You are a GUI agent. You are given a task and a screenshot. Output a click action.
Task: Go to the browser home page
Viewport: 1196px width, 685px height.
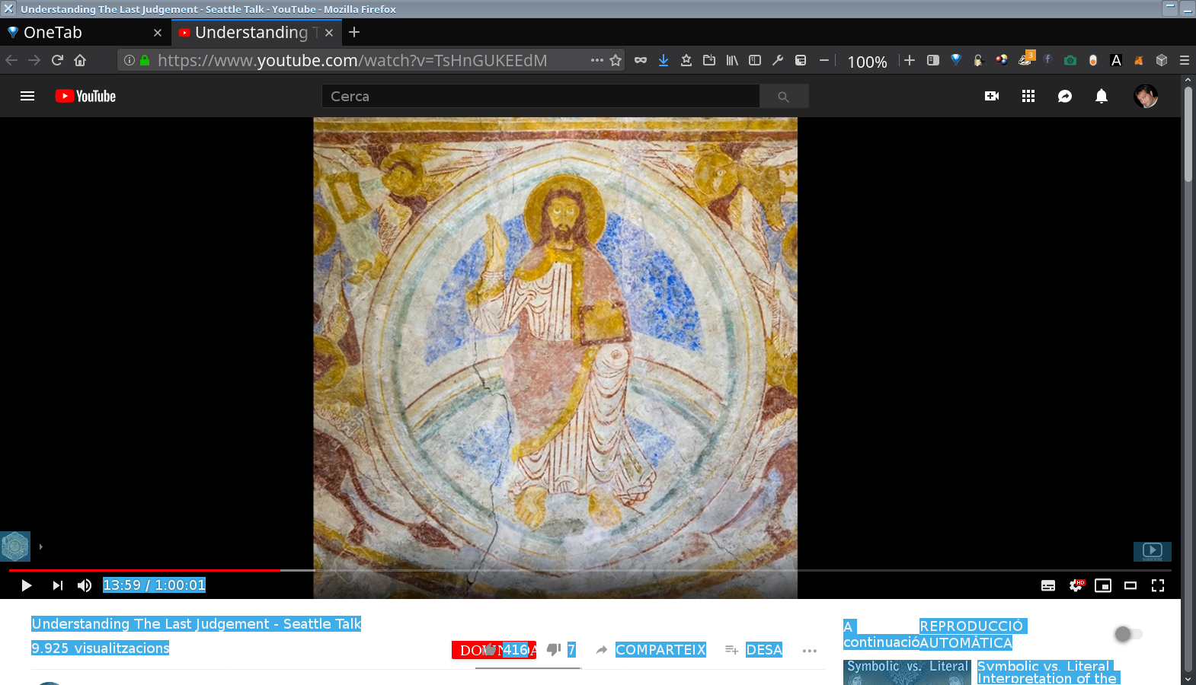click(x=80, y=60)
